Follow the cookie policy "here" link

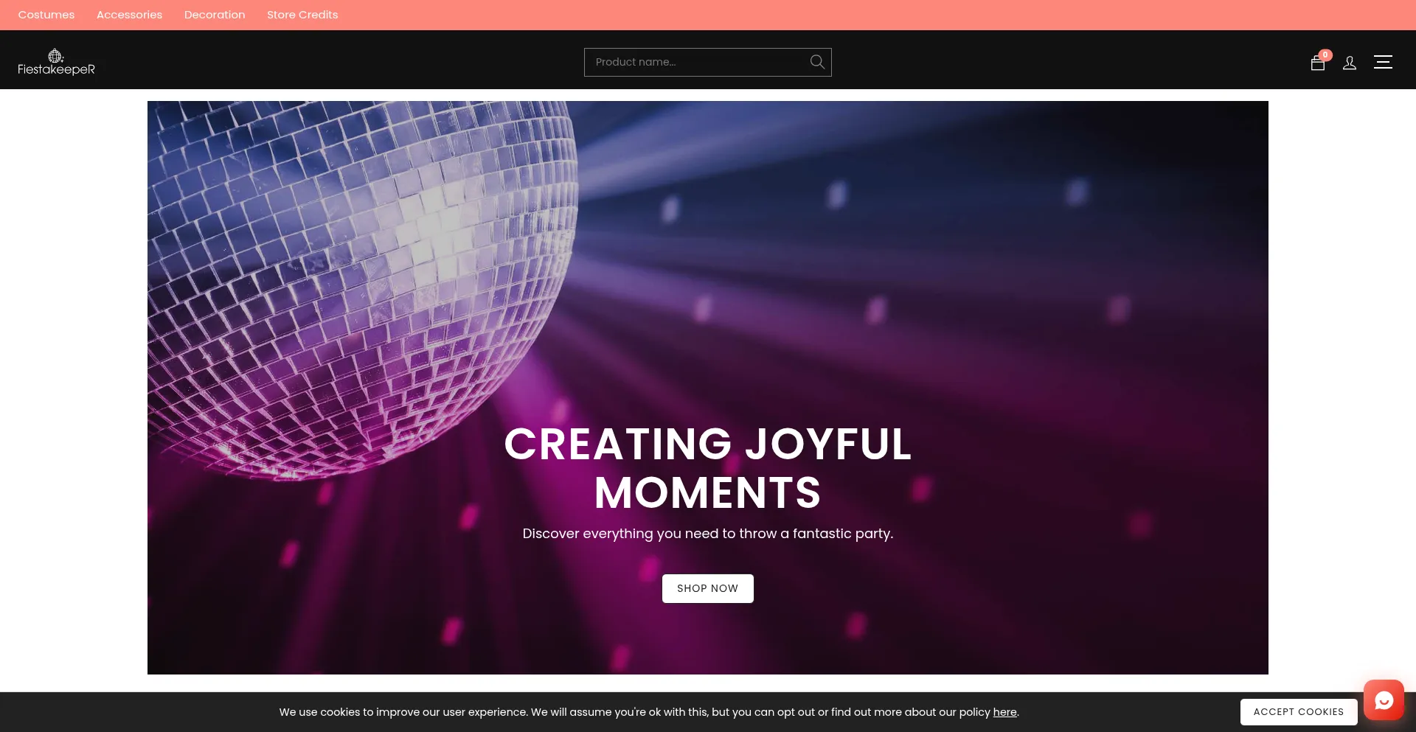(x=1004, y=712)
